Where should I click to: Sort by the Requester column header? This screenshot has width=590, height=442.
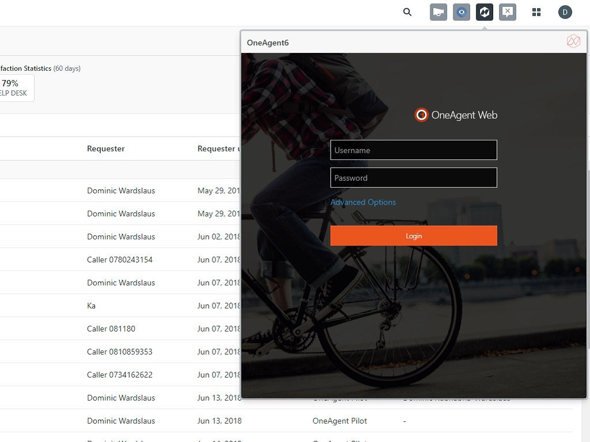tap(105, 148)
